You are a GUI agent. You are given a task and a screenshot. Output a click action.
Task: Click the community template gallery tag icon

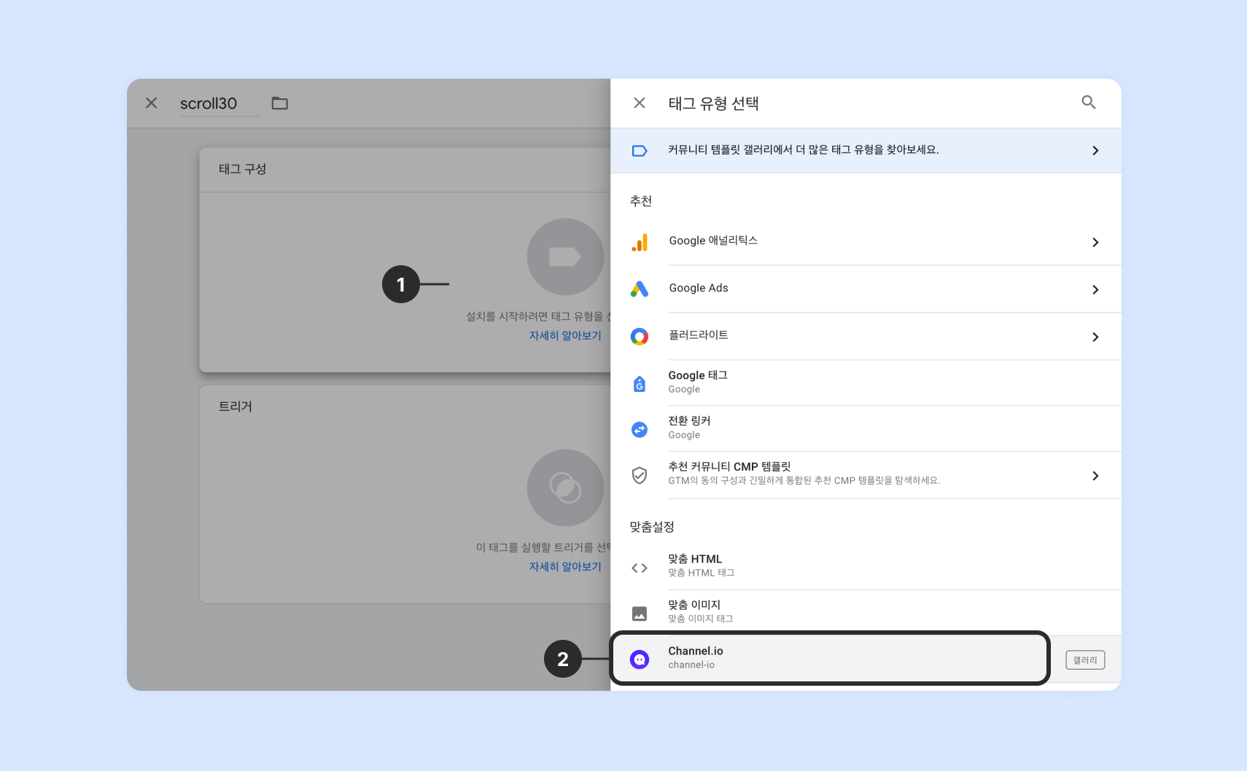coord(640,151)
